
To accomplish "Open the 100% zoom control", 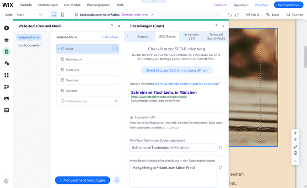I will pyautogui.click(x=253, y=15).
